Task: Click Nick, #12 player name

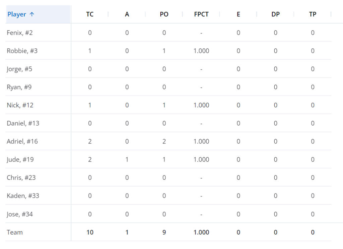Action: 20,105
